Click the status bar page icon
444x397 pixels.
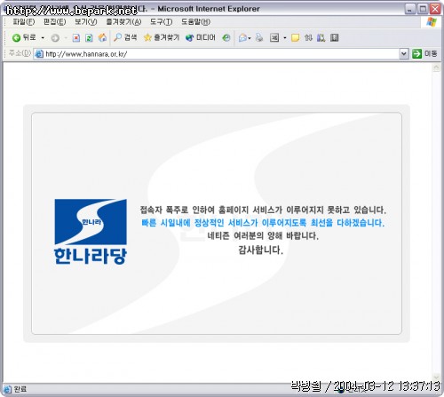pos(7,389)
